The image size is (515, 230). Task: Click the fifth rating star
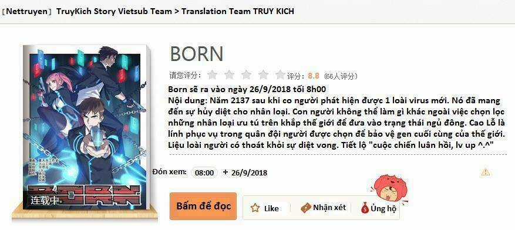coord(280,75)
